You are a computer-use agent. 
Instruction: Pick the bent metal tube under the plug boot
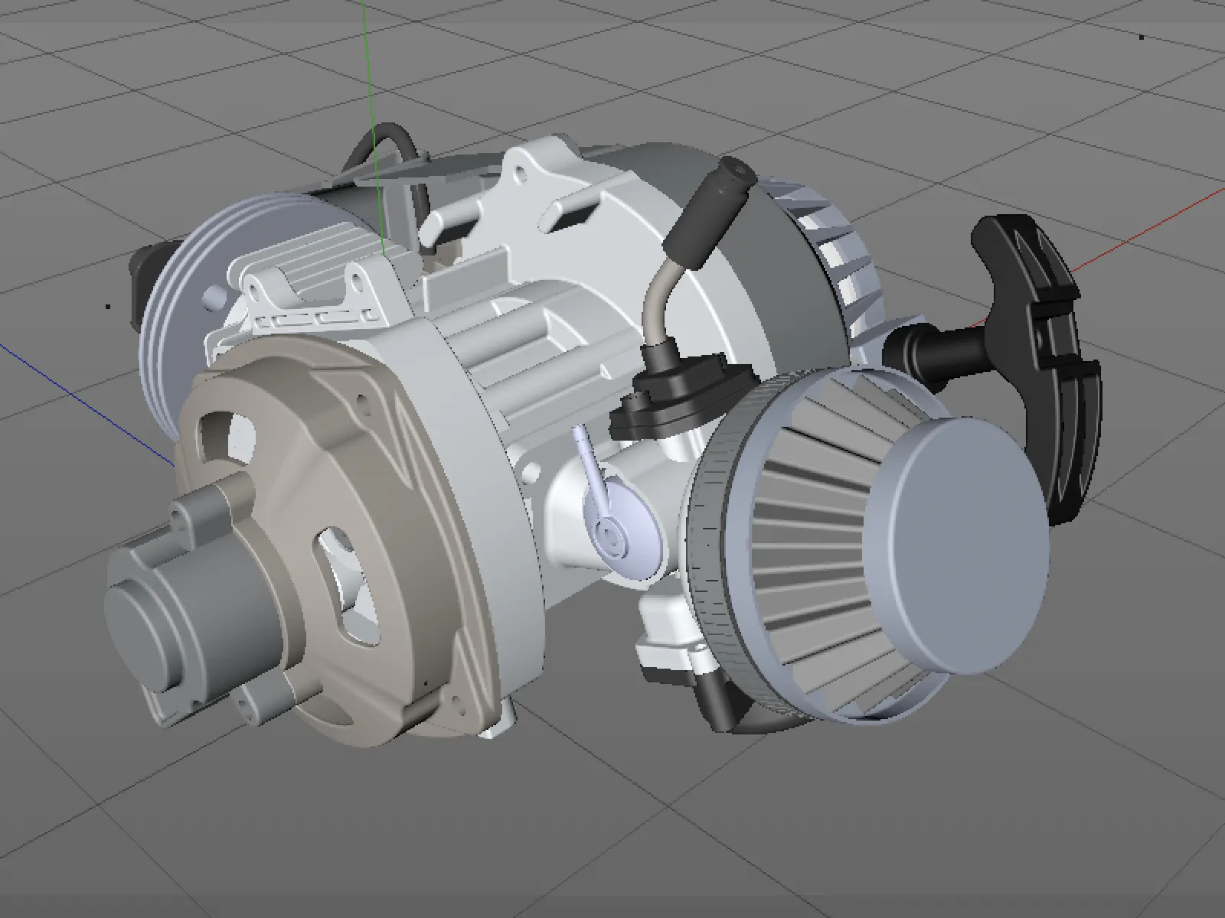point(660,301)
